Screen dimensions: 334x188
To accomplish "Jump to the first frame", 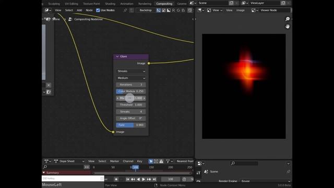I will (x=127, y=179).
